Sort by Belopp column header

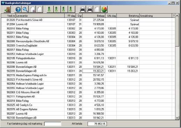(94, 16)
